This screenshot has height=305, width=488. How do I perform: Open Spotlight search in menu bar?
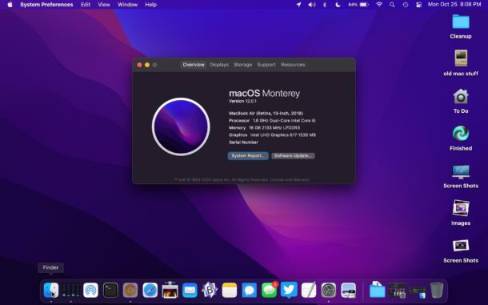coord(392,5)
